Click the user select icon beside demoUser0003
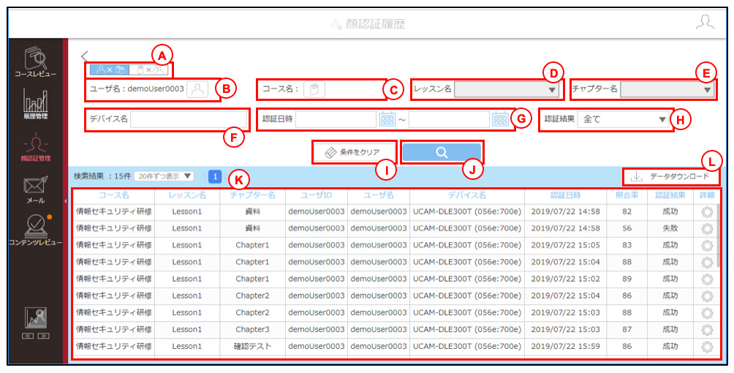The image size is (734, 373). (x=197, y=89)
